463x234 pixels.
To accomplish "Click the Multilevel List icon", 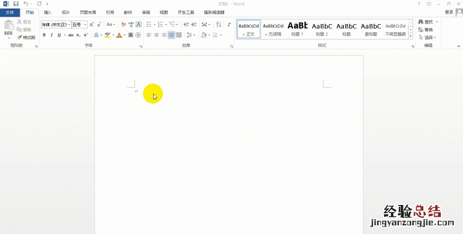I will coord(172,25).
